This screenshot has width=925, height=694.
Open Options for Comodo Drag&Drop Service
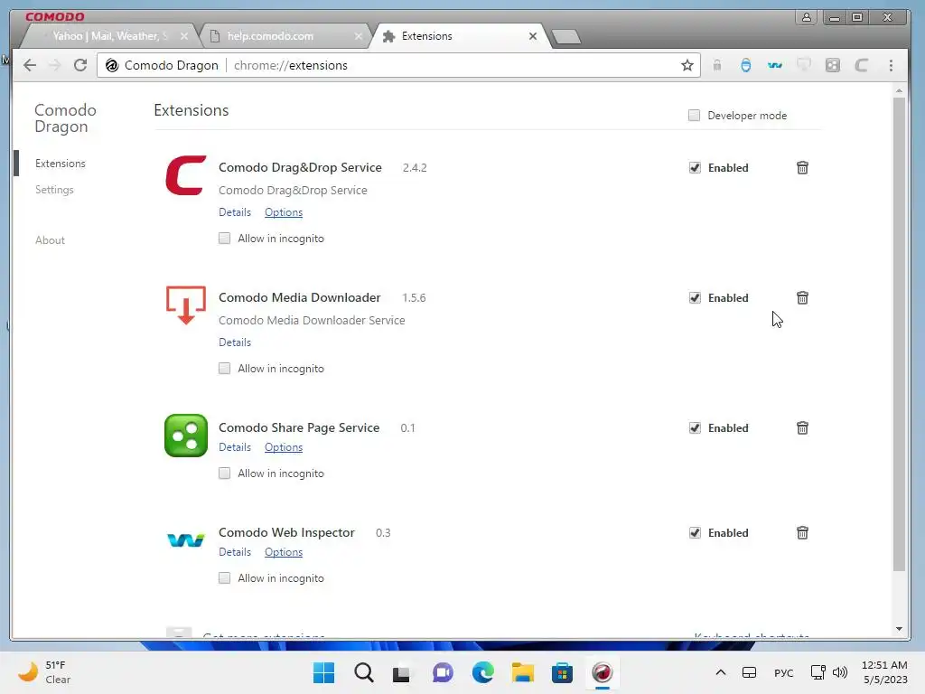click(283, 211)
